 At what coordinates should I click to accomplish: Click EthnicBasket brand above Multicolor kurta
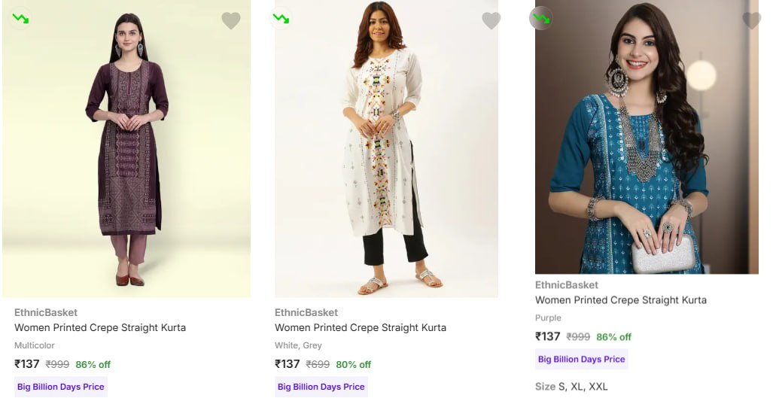(x=46, y=312)
